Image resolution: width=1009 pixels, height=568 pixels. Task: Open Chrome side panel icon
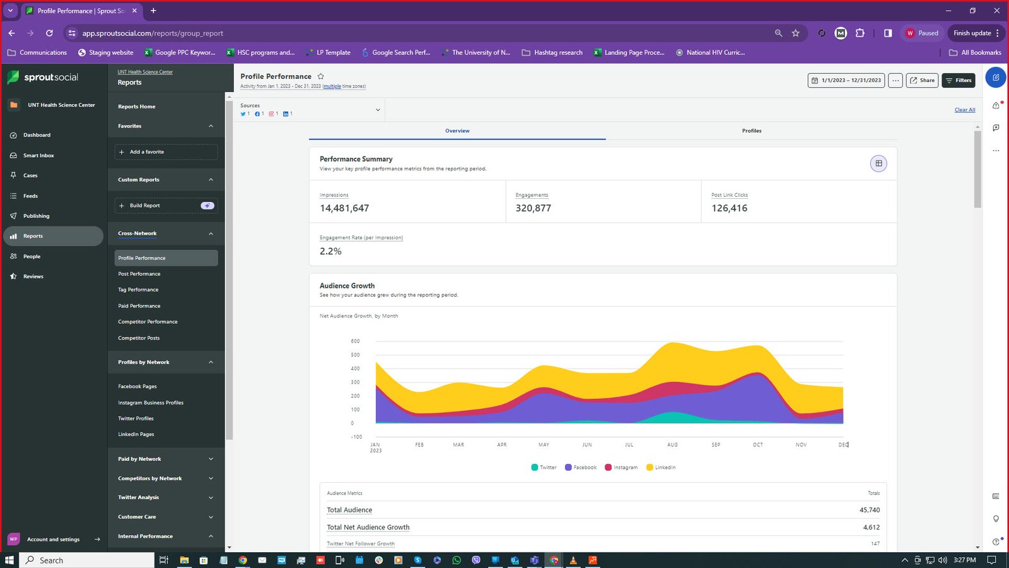pyautogui.click(x=888, y=33)
